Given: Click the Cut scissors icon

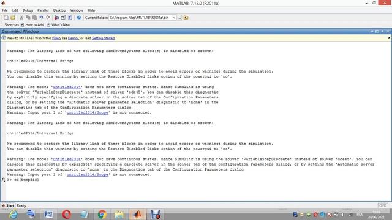Looking at the screenshot, I should tap(21, 18).
